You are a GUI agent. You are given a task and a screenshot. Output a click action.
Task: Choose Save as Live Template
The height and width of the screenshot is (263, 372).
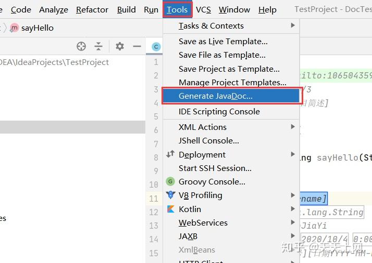pyautogui.click(x=223, y=42)
